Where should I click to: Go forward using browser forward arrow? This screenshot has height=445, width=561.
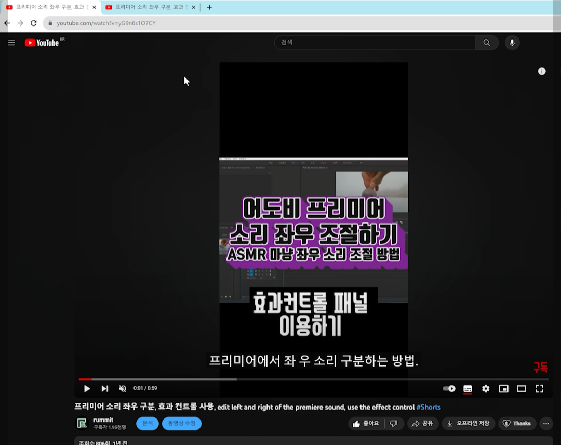pyautogui.click(x=20, y=23)
